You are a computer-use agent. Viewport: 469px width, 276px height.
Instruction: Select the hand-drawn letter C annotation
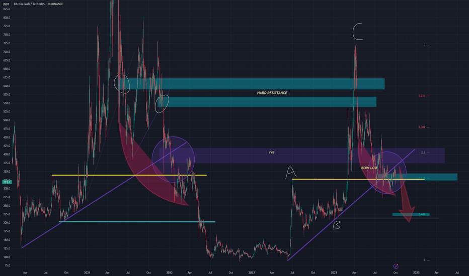(x=357, y=31)
